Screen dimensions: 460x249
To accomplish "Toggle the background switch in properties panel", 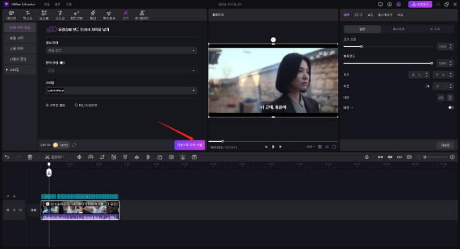I will point(450,107).
